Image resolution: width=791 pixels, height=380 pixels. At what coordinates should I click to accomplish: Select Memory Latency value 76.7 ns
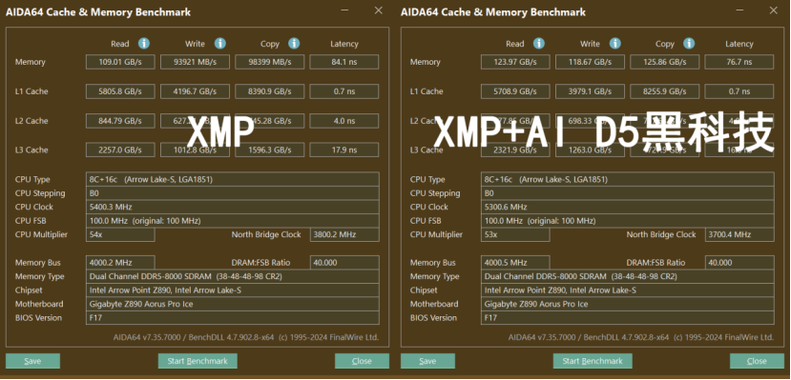pos(739,62)
